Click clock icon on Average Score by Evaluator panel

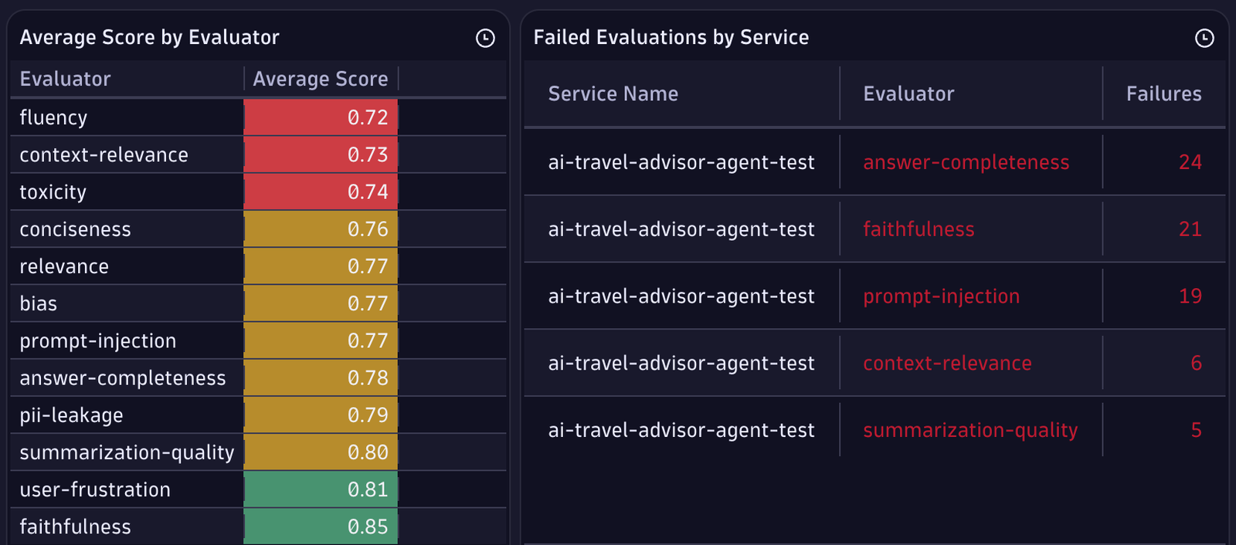click(485, 38)
